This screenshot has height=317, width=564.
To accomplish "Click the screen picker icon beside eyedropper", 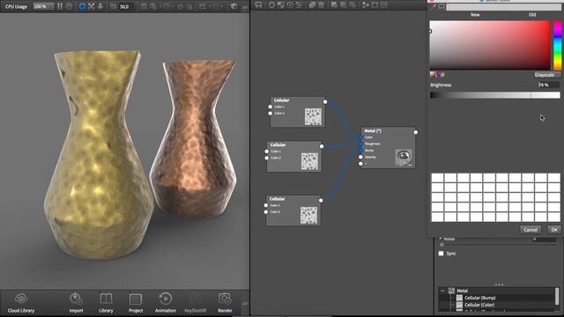I will [442, 7].
